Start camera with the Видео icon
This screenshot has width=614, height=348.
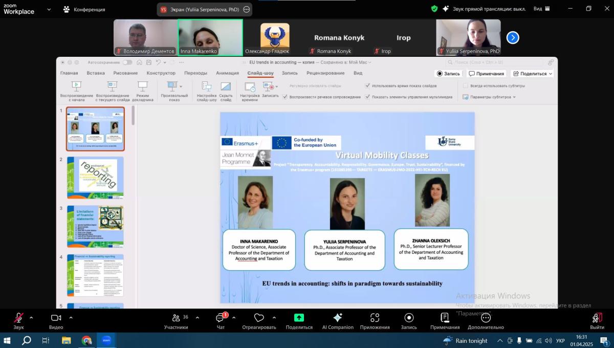click(x=56, y=318)
